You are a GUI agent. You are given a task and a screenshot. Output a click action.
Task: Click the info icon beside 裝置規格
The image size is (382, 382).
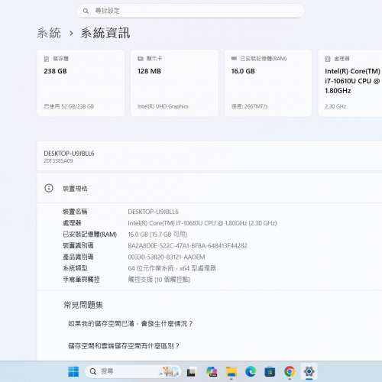click(49, 188)
